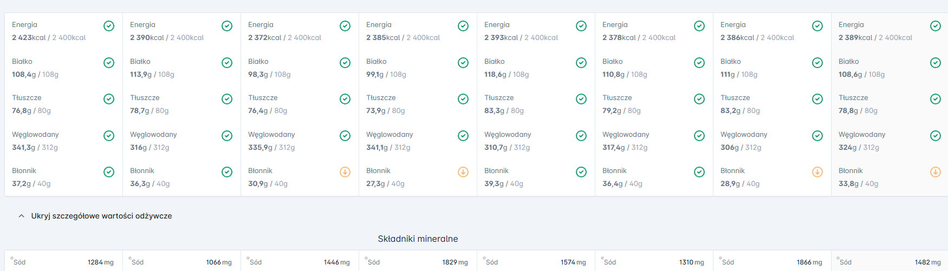Click the check icon next to Tłuszcze 83,3g

tap(581, 99)
